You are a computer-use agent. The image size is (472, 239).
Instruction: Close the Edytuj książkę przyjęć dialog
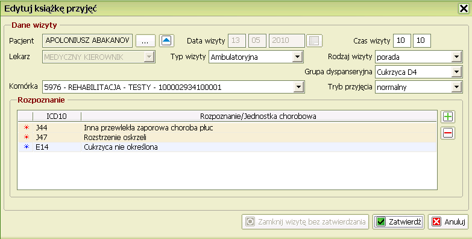464,8
